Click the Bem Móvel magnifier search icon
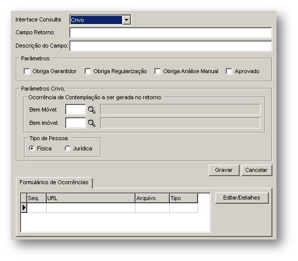 [x=92, y=110]
